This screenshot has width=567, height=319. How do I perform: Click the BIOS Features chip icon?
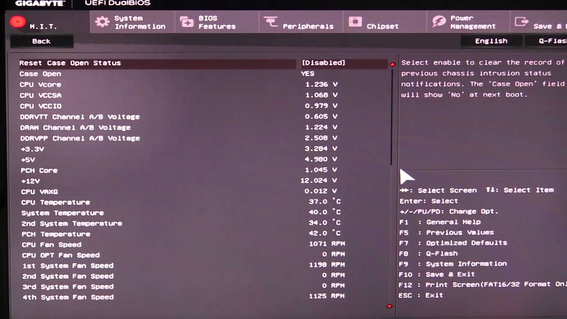point(186,22)
